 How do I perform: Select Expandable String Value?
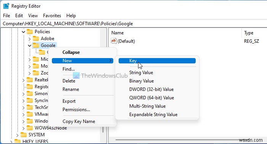[157, 115]
